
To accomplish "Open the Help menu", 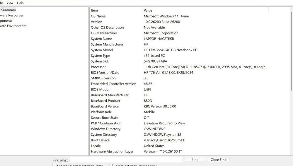I will click(x=20, y=3).
